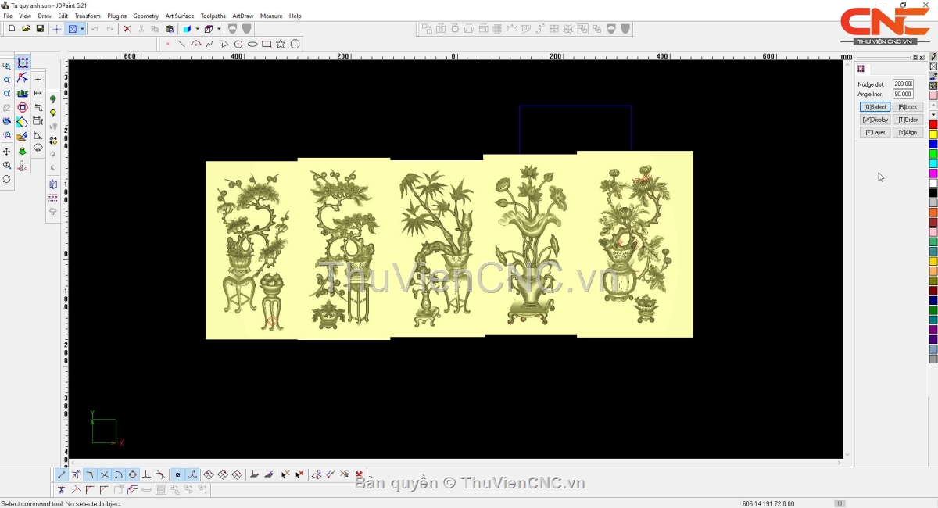Click the pan move arrows tool
938x508 pixels.
point(7,152)
